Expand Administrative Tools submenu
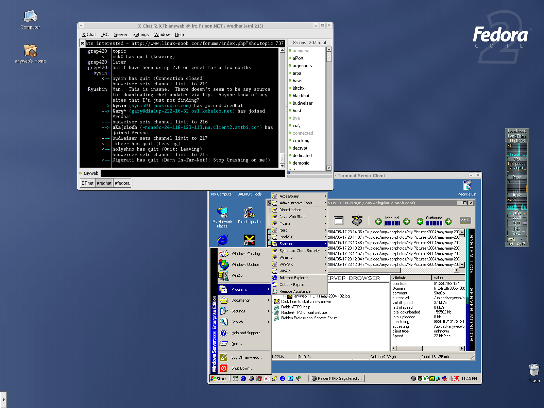The height and width of the screenshot is (408, 544). pos(299,203)
